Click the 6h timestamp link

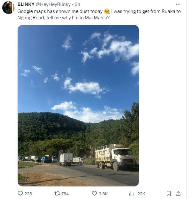[77, 4]
